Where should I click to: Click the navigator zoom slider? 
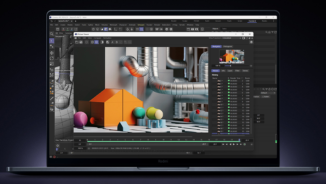pos(237,66)
